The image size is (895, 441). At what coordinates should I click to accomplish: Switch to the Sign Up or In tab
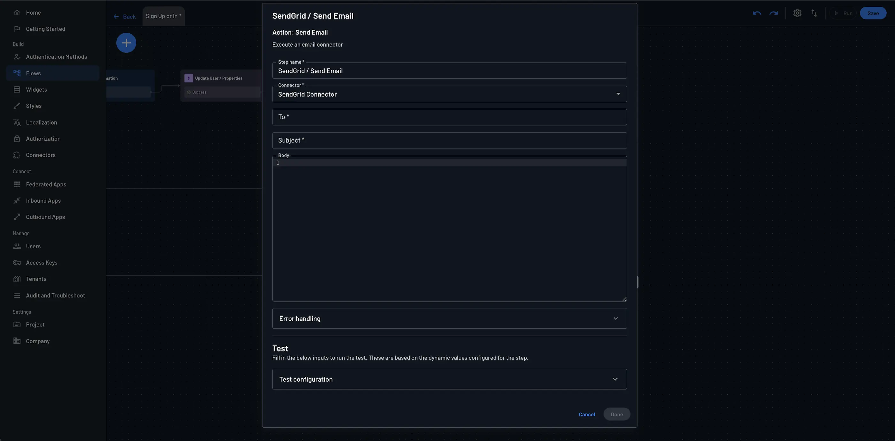point(163,16)
